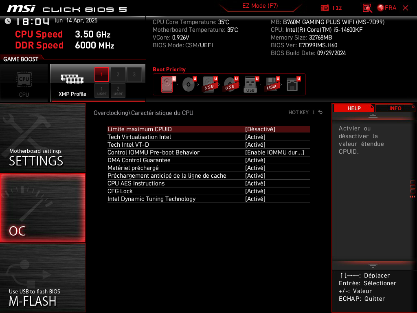The width and height of the screenshot is (417, 313).
Task: Activate XMP profile 2
Action: coord(118,75)
